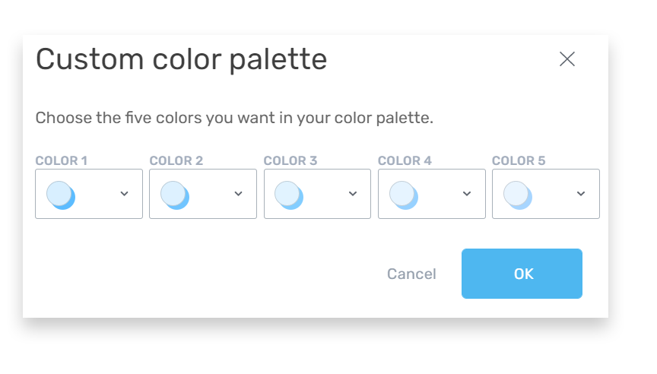Click the Color 2 swatch circles icon
This screenshot has width=657, height=374.
[175, 195]
